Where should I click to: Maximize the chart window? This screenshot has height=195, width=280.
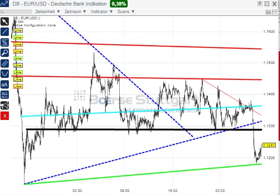pyautogui.click(x=267, y=4)
